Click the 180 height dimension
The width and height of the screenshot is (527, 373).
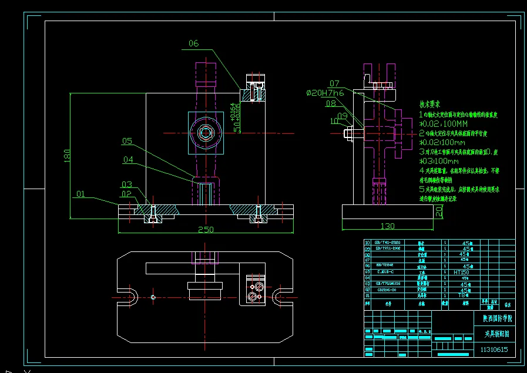(x=67, y=156)
